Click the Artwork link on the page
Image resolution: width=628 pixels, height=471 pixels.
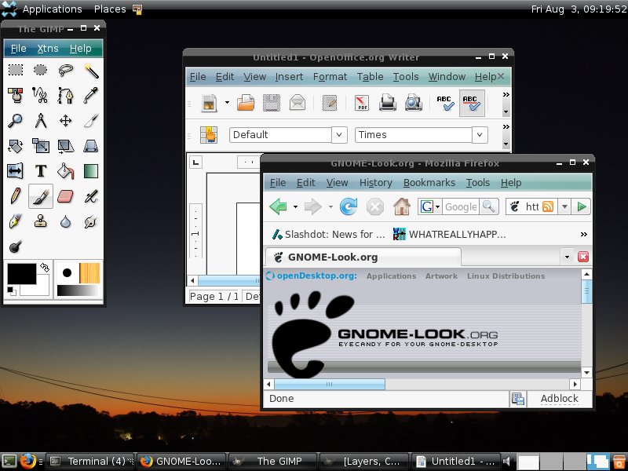pos(441,276)
